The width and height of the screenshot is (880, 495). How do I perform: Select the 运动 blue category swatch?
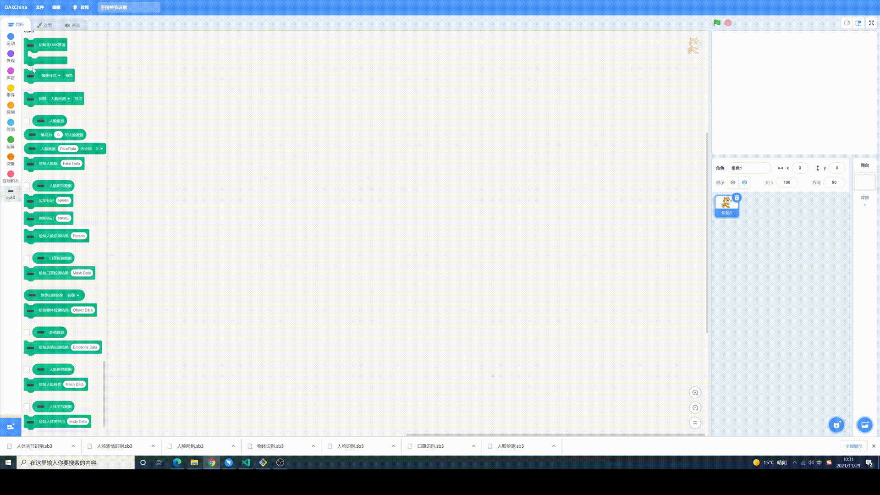[x=11, y=37]
